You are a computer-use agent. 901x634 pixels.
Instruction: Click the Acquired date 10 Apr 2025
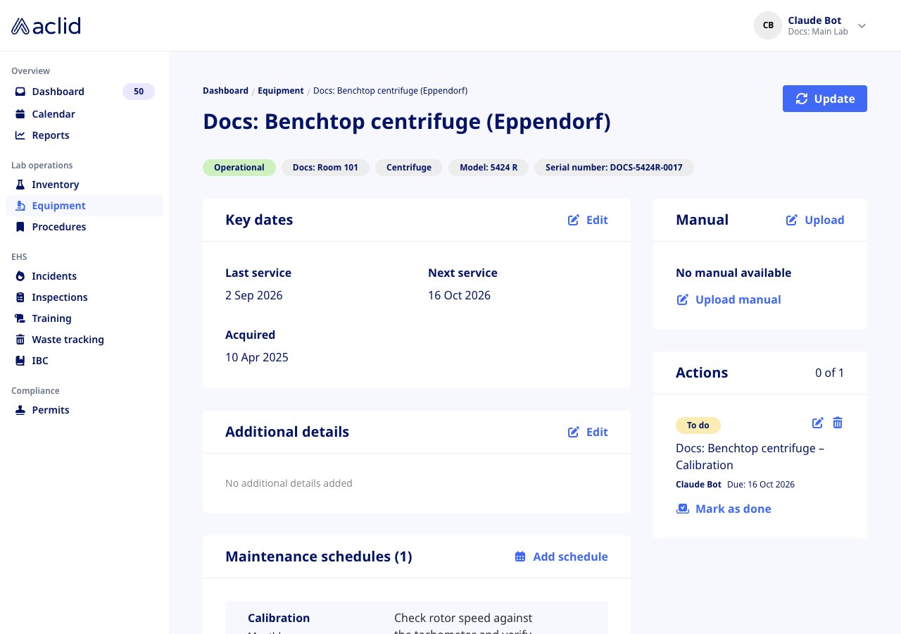[x=257, y=357]
